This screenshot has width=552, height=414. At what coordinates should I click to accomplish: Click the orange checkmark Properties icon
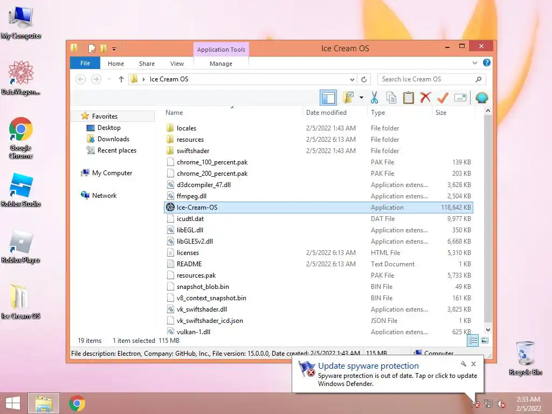coord(443,98)
